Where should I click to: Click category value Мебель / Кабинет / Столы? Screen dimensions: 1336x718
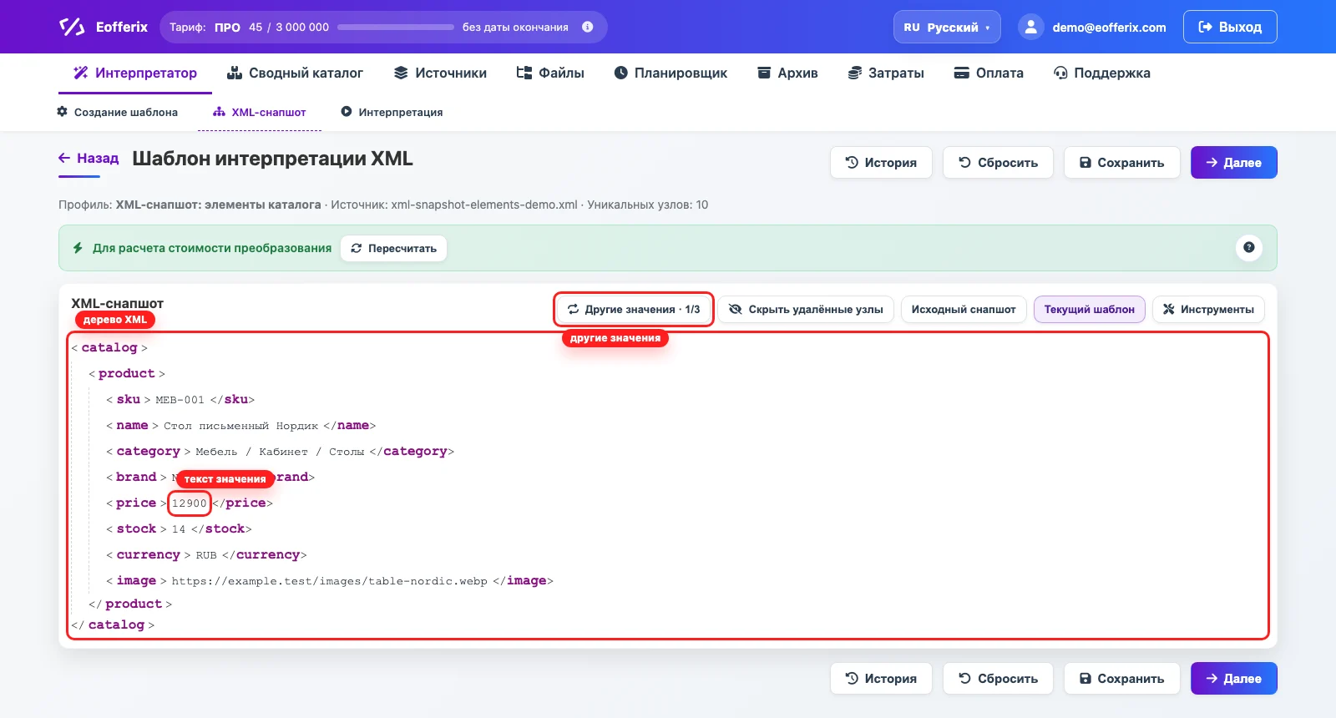coord(280,452)
